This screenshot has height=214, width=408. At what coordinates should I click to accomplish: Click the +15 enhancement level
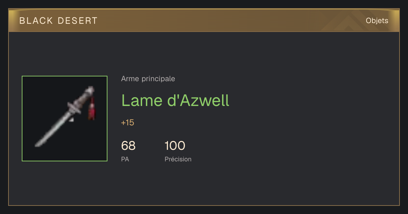[128, 123]
